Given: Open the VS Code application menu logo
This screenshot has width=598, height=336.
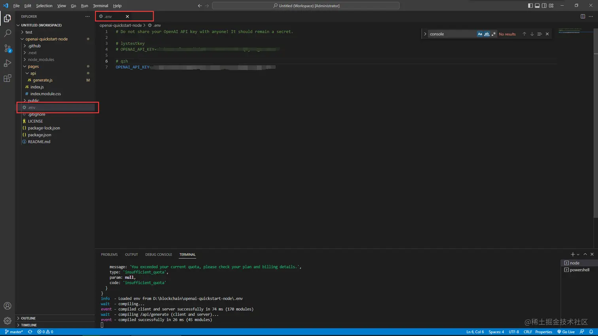Looking at the screenshot, I should [6, 6].
